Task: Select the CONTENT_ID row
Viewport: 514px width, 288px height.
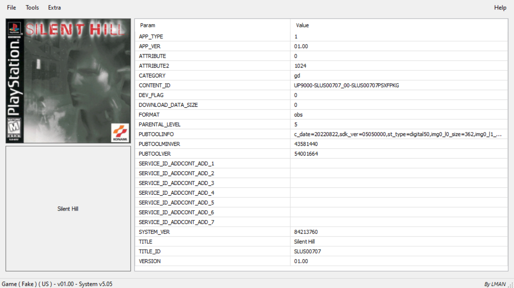Action: pyautogui.click(x=154, y=85)
